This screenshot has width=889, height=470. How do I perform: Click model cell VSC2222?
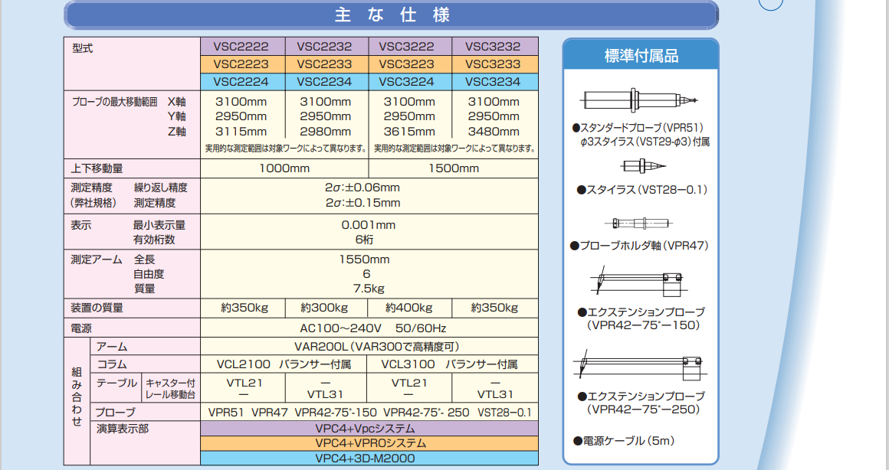242,47
